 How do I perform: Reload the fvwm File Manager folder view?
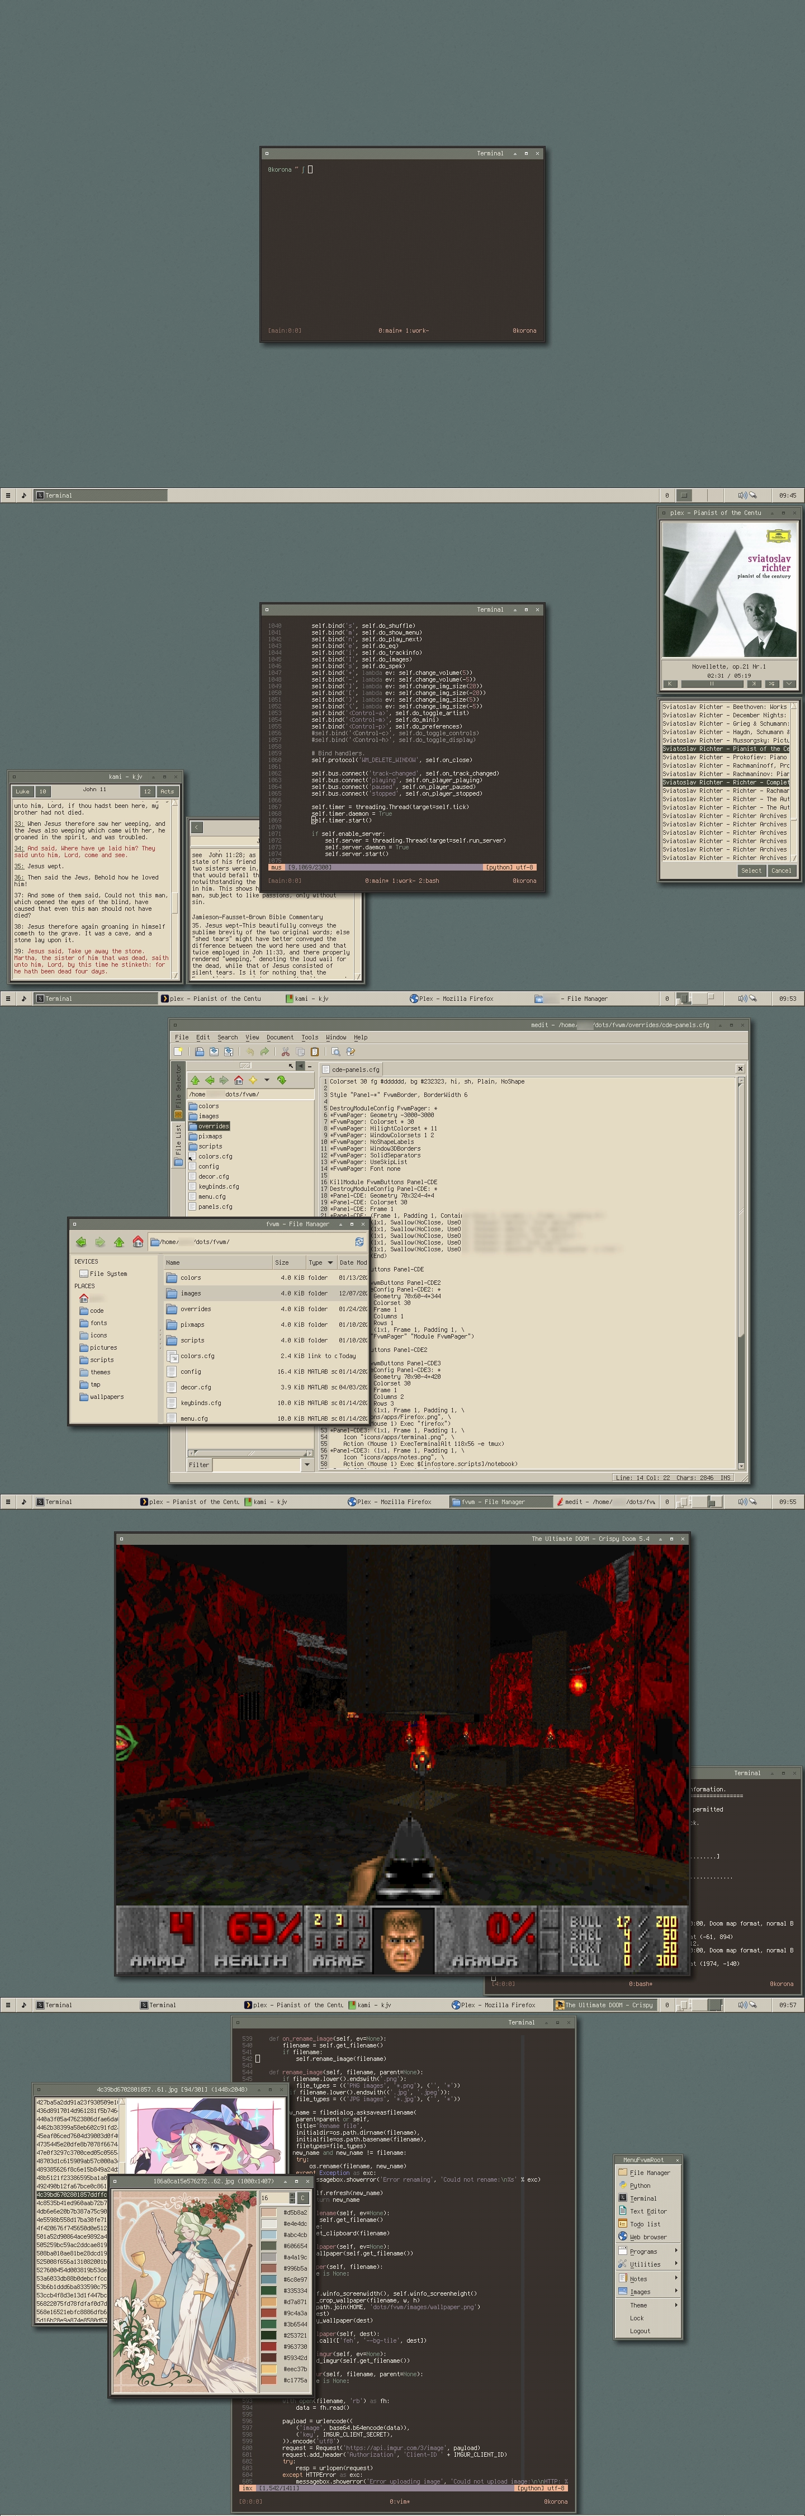[x=358, y=1242]
